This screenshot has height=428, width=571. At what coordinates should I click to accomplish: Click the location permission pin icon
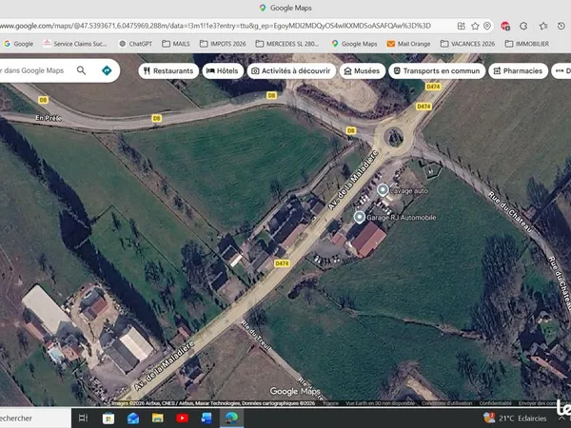(x=487, y=26)
